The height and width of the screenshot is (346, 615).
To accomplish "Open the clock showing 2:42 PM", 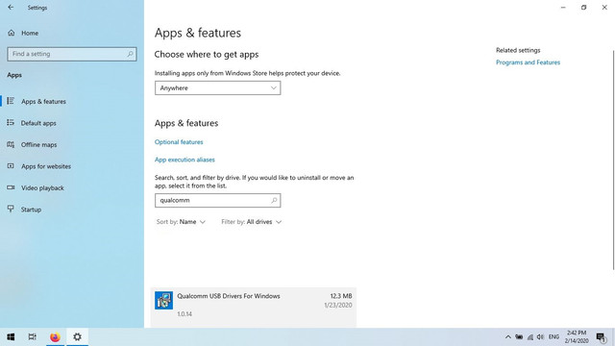I will click(x=577, y=337).
